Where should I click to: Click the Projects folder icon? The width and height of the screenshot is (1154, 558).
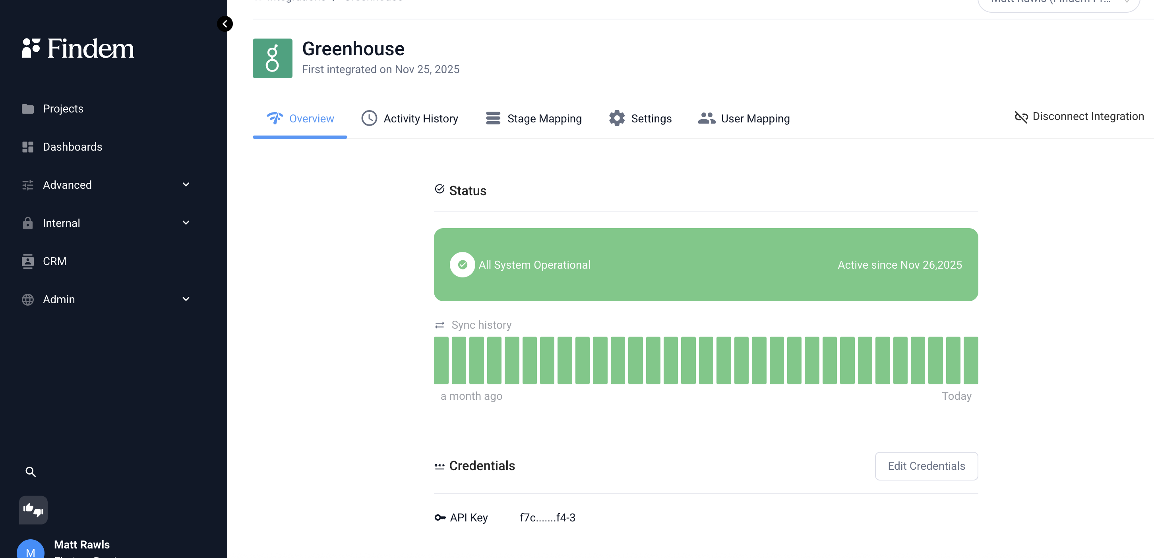[28, 109]
